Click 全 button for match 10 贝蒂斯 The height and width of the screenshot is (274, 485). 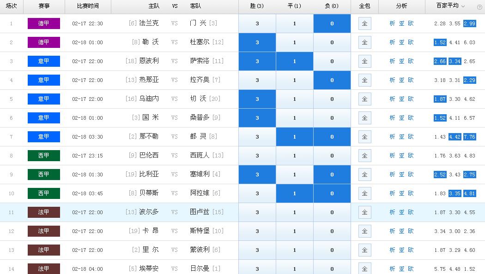[x=365, y=193]
